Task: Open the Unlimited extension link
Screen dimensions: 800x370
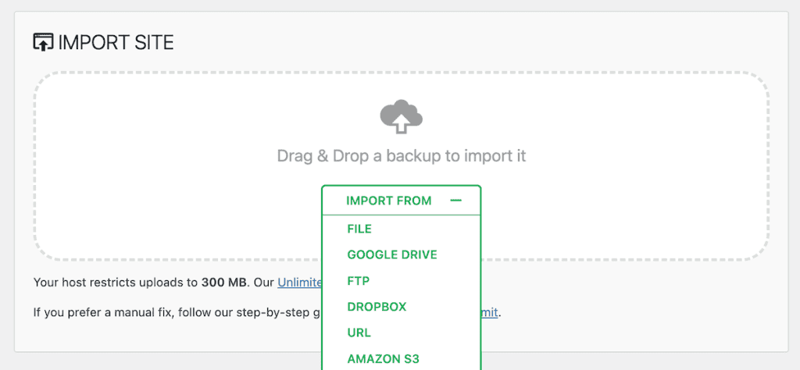Action: click(299, 283)
